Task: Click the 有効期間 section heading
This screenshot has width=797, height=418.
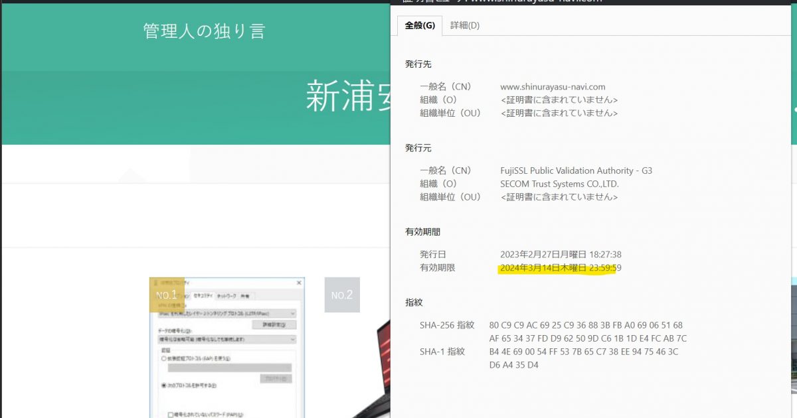Action: point(422,232)
